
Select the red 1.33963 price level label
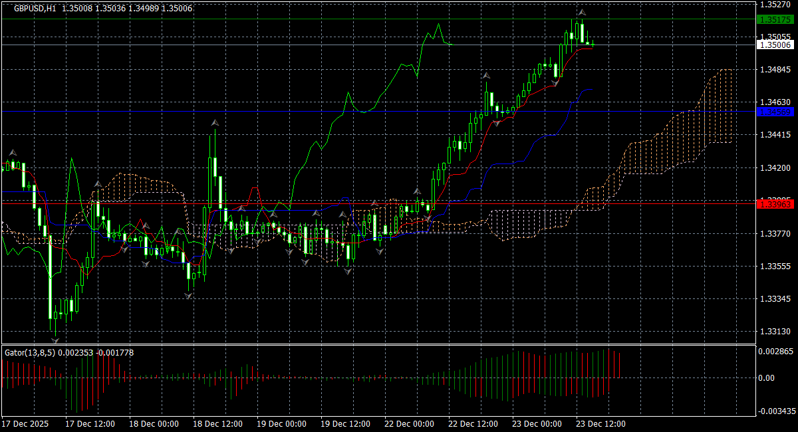click(774, 204)
